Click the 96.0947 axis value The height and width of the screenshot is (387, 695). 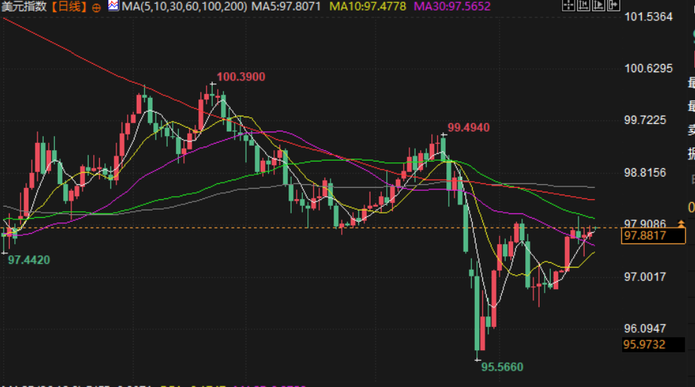click(x=645, y=328)
